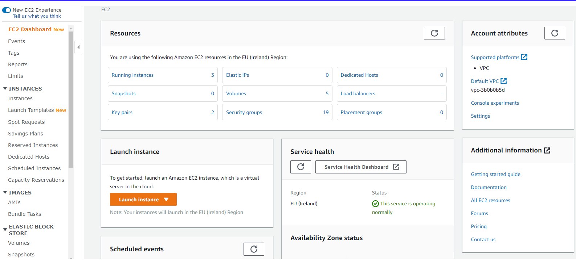
Task: Click Tell us what you think link
Action: (x=37, y=16)
